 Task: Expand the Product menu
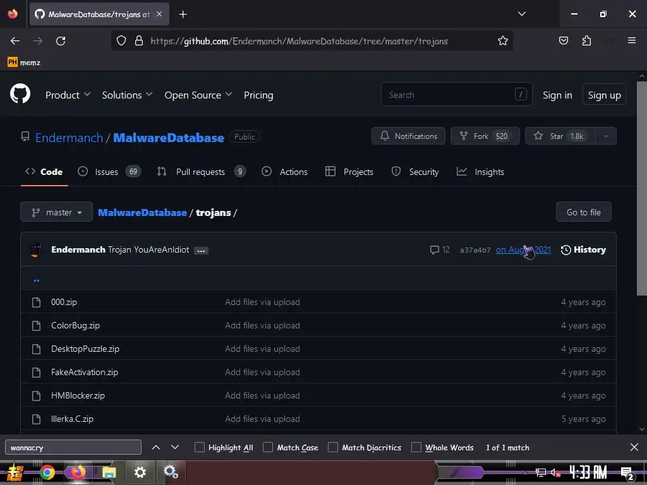tap(68, 95)
